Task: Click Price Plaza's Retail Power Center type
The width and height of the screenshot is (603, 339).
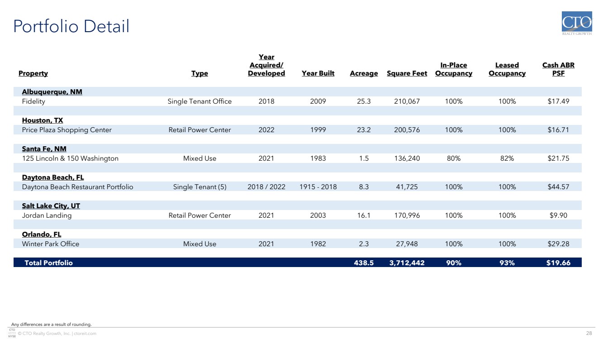Action: (199, 130)
